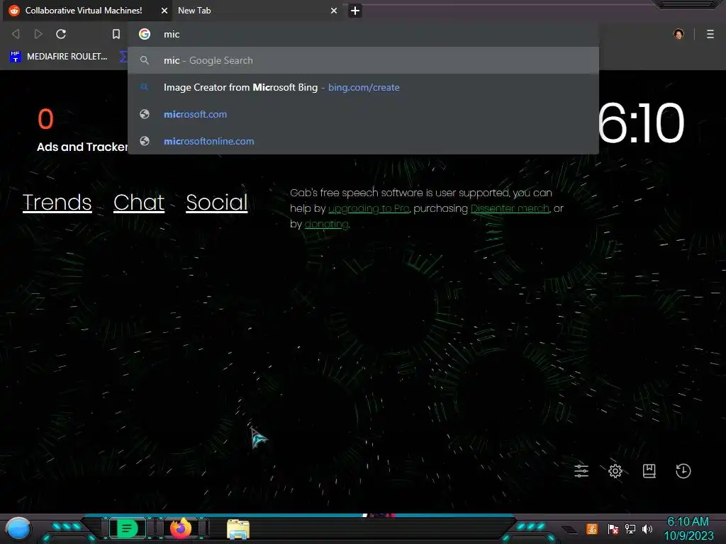This screenshot has height=544, width=726.
Task: Click the orange tray application icon
Action: (592, 528)
